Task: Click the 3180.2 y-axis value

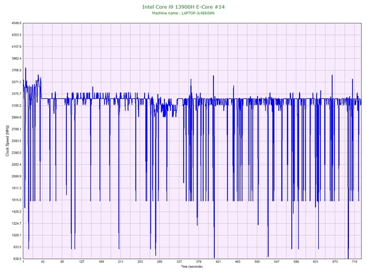Action: [16, 106]
